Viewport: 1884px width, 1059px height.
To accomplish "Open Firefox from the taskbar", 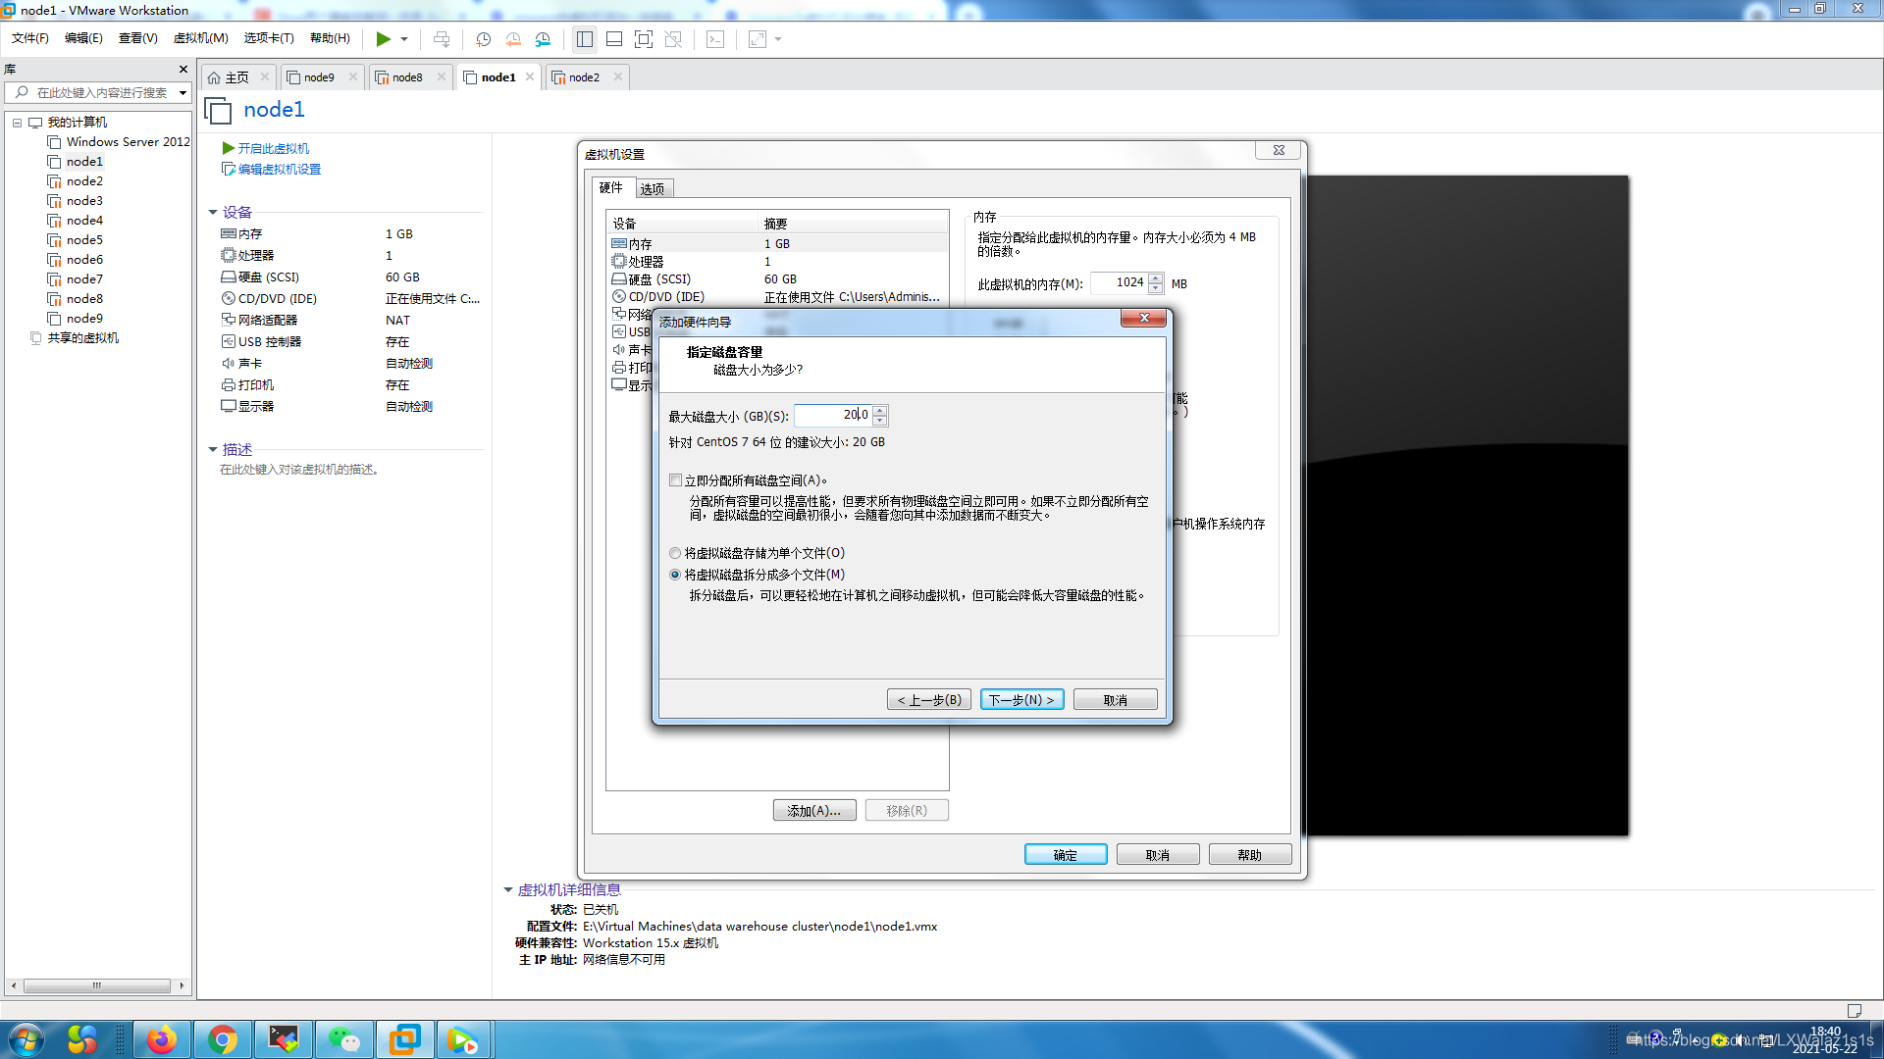I will tap(161, 1039).
